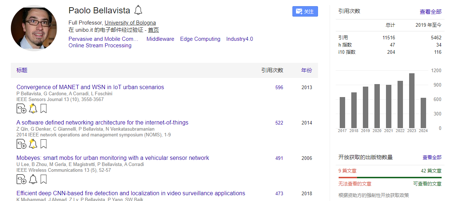Select the Pervasive and Mobile Com… interest tag
The image size is (455, 201).
tap(103, 39)
